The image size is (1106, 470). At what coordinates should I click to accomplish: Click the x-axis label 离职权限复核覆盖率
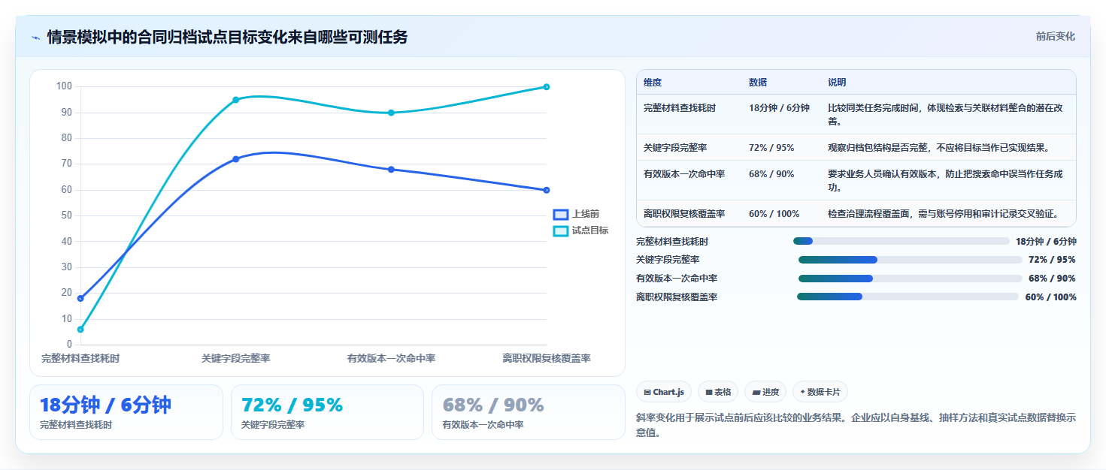coord(547,359)
